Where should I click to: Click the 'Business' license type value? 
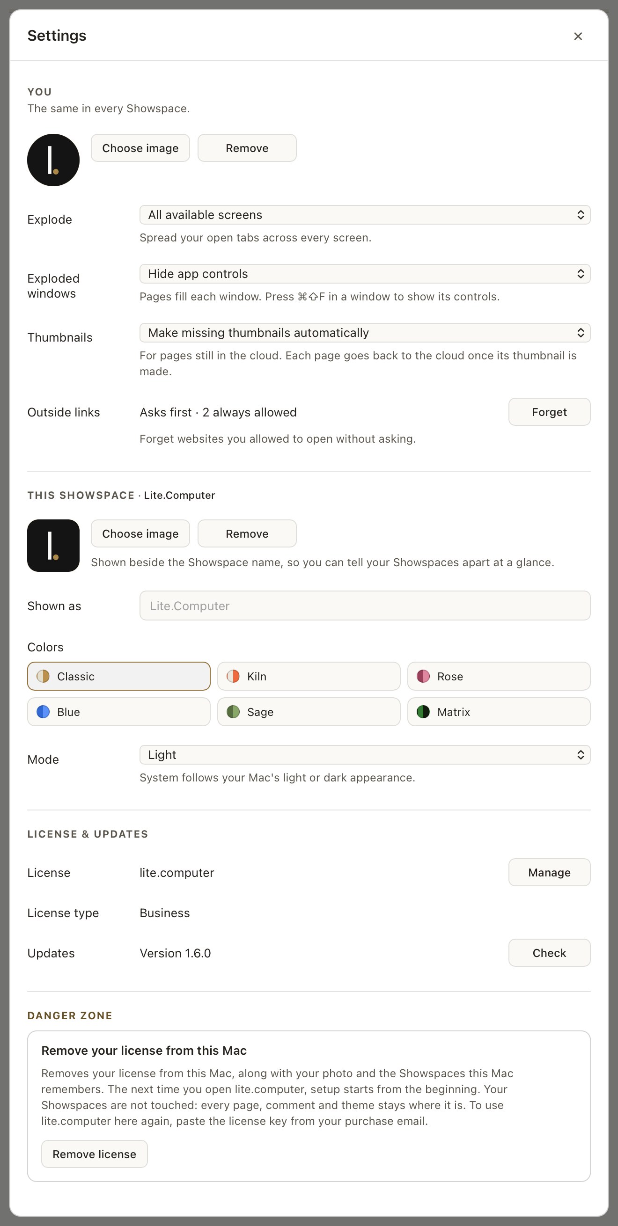[165, 913]
